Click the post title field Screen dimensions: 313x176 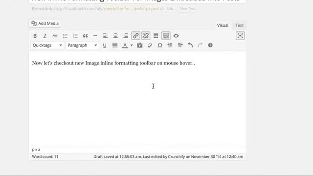(x=137, y=1)
